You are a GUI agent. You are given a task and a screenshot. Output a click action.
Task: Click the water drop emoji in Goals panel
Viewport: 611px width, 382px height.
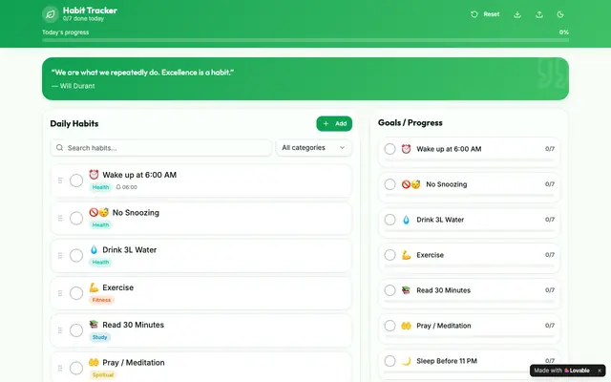[x=406, y=220]
